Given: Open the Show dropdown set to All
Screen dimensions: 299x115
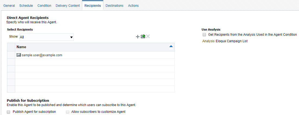Looking at the screenshot, I should tap(46, 37).
